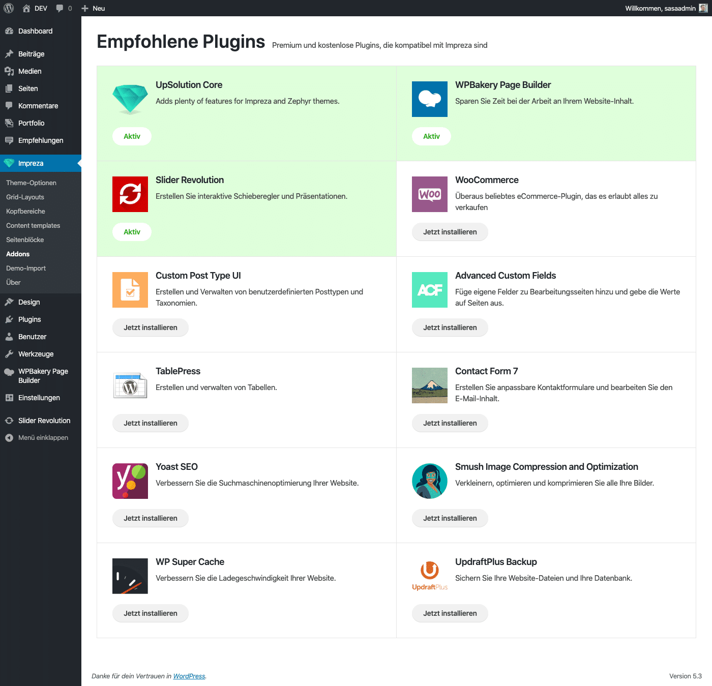This screenshot has width=712, height=686.
Task: Click the Kommentare speech bubble icon
Action: point(9,106)
